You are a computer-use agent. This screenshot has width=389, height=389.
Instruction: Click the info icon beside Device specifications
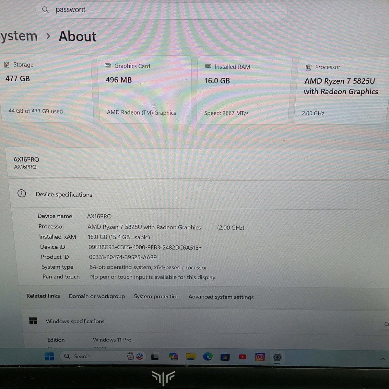(22, 194)
